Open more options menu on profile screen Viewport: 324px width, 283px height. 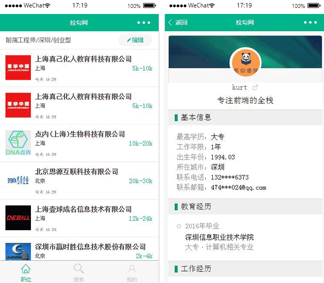[x=310, y=22]
